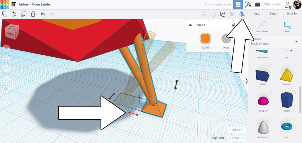Viewport: 302px width, 143px height.
Task: Click the Ungroup shapes icon
Action: [x=223, y=14]
